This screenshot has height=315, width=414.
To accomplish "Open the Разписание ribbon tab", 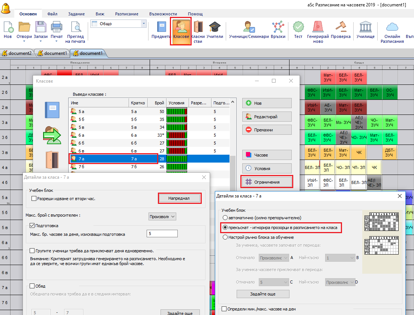I will coord(126,14).
